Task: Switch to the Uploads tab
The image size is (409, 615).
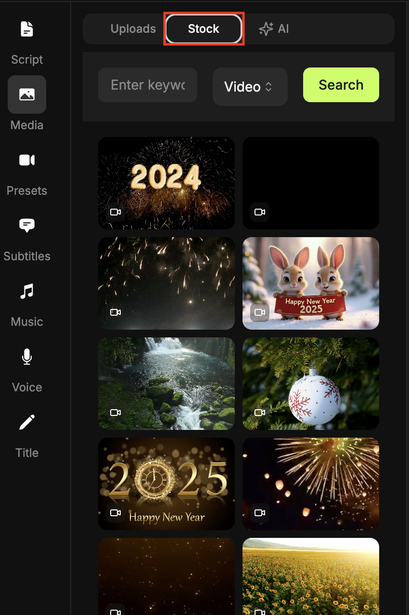Action: pyautogui.click(x=133, y=29)
